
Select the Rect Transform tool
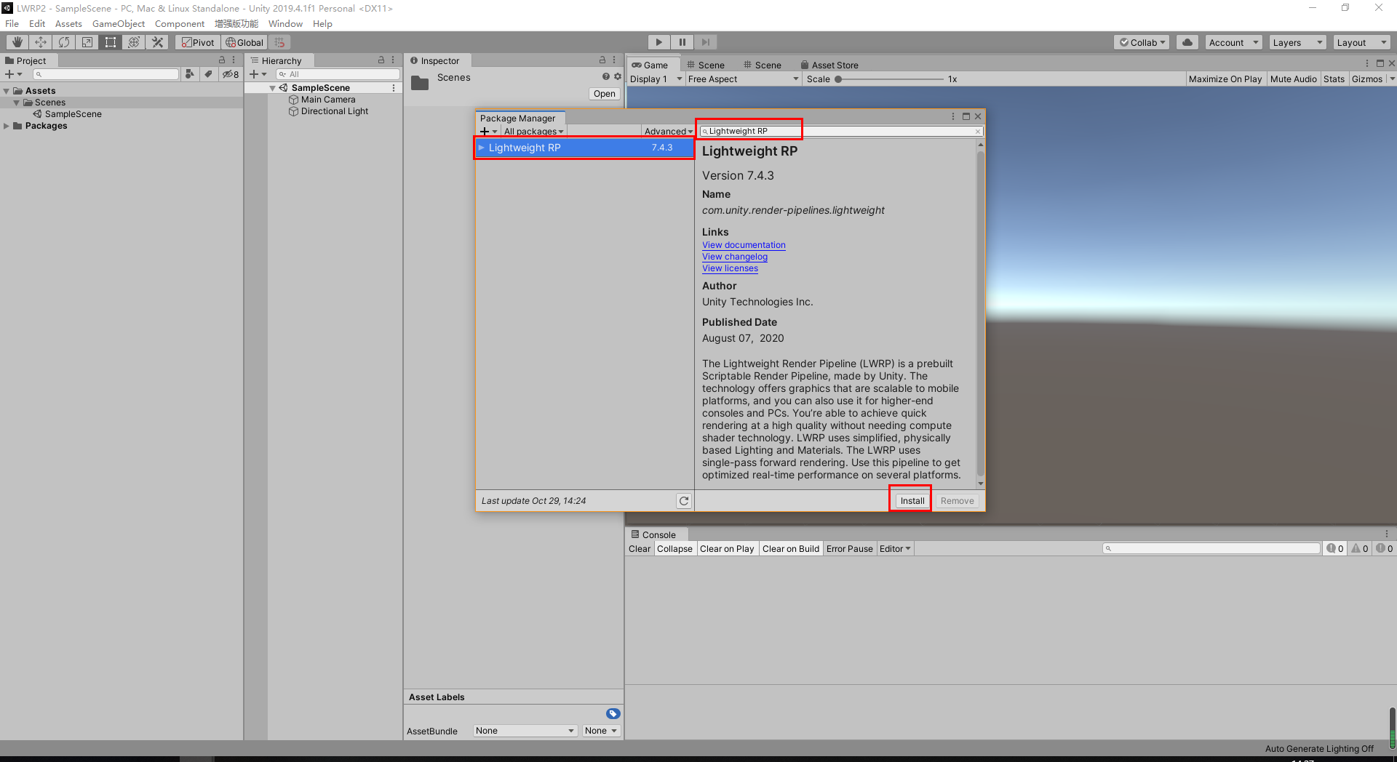110,41
